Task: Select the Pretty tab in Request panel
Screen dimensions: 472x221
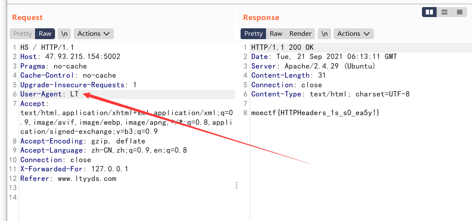Action: tap(23, 34)
